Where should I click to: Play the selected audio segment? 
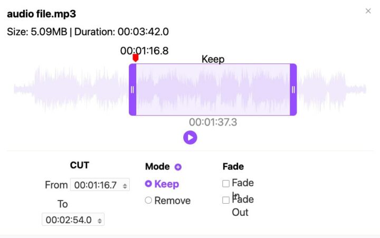(x=190, y=137)
